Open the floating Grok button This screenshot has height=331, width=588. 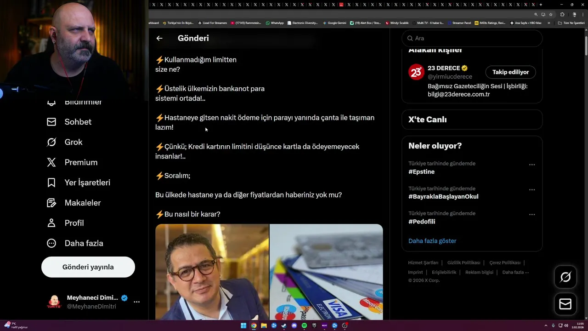[x=565, y=277]
